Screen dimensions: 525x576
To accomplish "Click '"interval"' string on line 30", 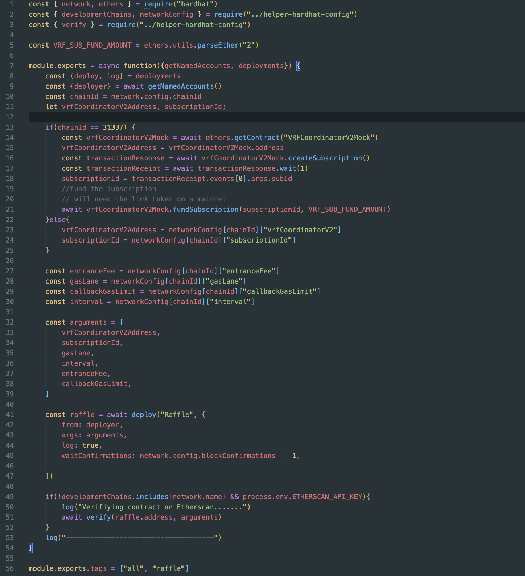I will click(x=230, y=302).
